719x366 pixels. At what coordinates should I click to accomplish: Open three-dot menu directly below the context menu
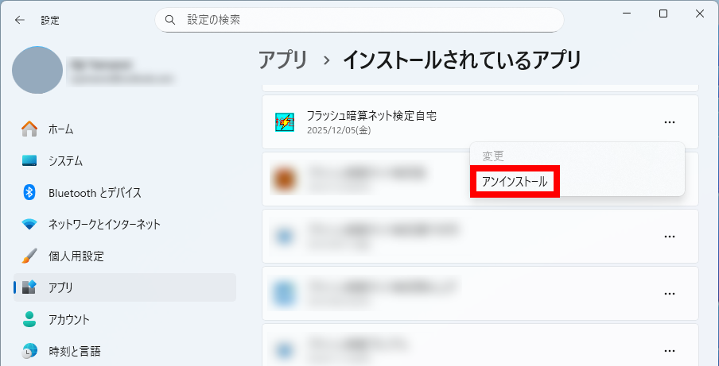pyautogui.click(x=669, y=237)
